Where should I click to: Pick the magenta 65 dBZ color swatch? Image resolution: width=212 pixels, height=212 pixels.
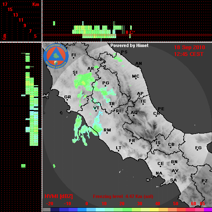pos(208,209)
